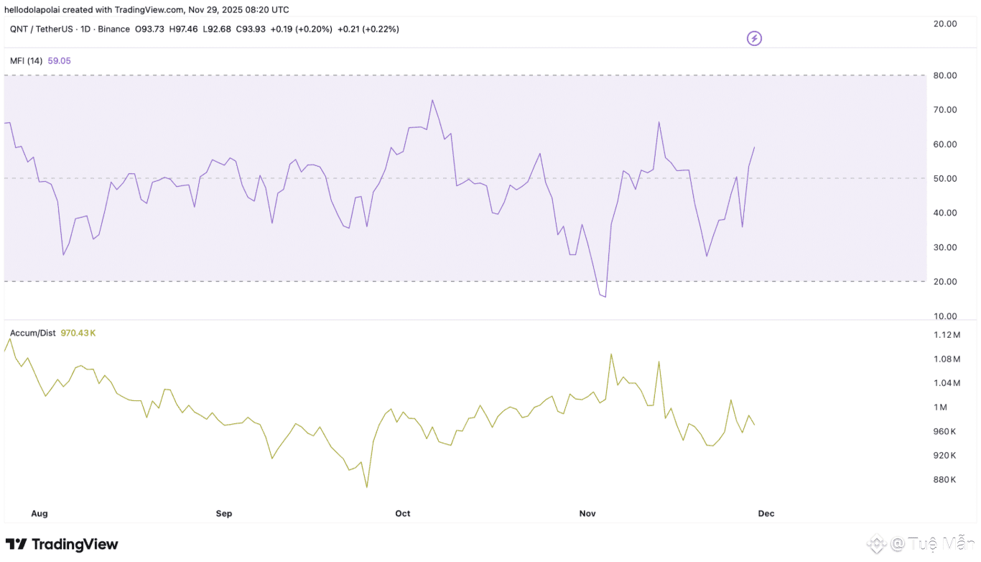Click the watermark logo beside Tuệ Văn

[875, 545]
